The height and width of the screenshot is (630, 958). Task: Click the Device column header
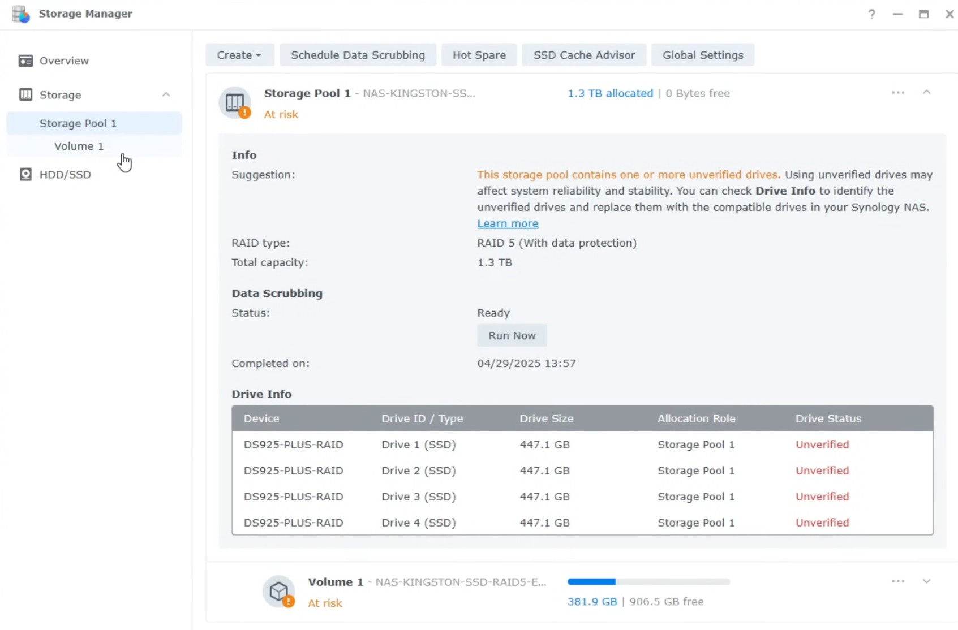[x=261, y=418]
